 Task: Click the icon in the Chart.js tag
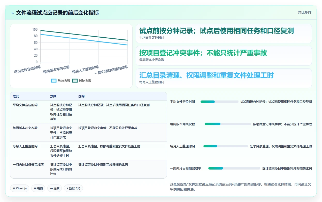[14, 188]
